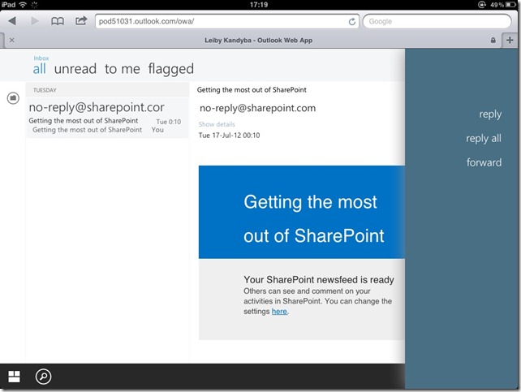The height and width of the screenshot is (392, 521).
Task: Click the battery indicator icon
Action: (511, 4)
